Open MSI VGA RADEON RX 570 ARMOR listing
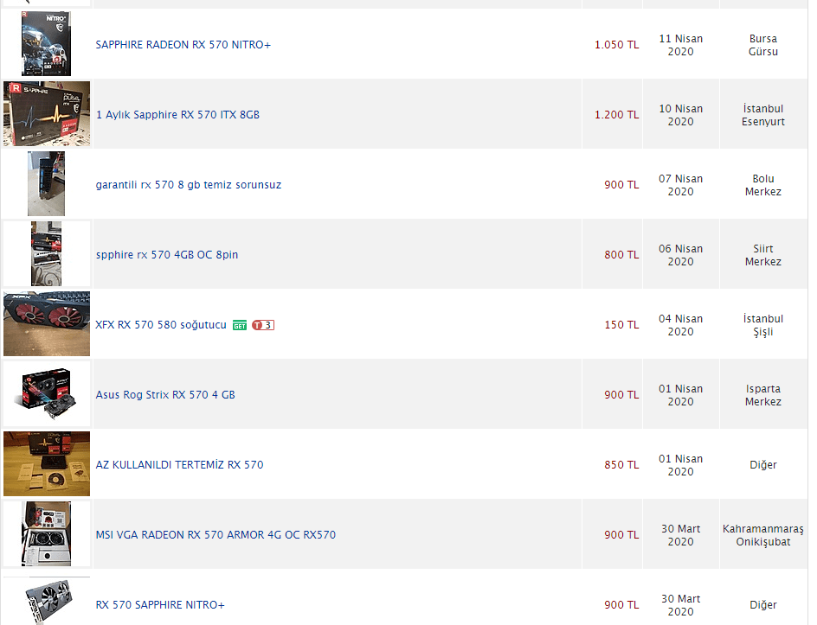This screenshot has height=625, width=817. pyautogui.click(x=216, y=534)
